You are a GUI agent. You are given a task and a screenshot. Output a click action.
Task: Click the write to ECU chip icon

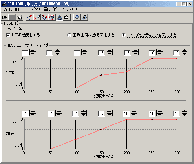(84, 17)
